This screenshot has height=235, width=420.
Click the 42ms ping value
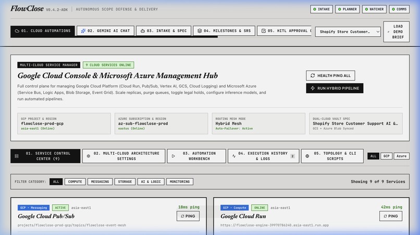coord(391,207)
